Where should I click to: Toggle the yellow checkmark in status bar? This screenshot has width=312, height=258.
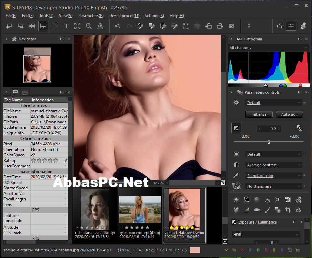226,250
